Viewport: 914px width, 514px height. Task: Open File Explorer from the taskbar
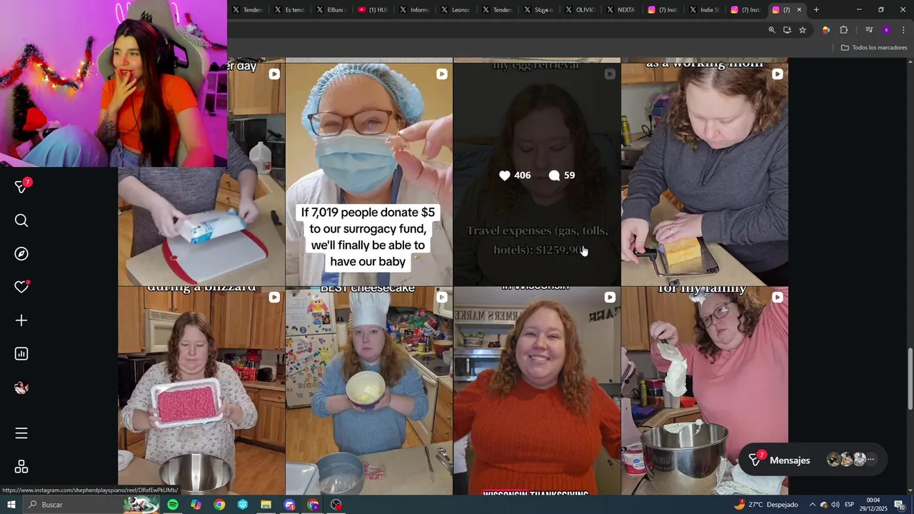click(x=266, y=505)
